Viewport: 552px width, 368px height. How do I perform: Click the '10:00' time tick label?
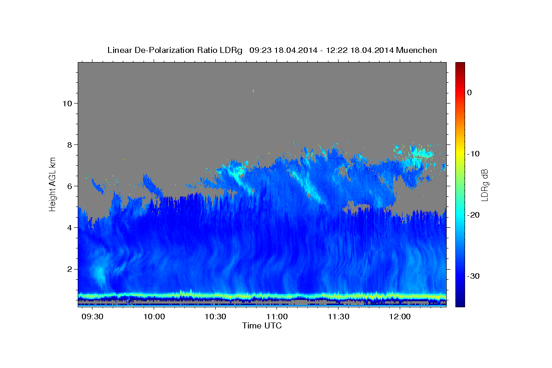click(x=154, y=317)
